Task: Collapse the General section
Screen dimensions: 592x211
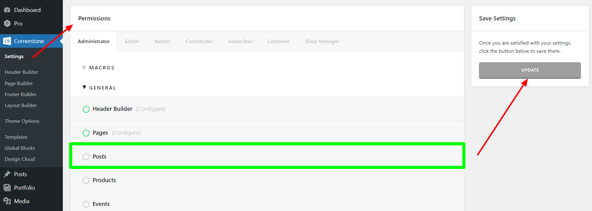Action: pos(84,88)
